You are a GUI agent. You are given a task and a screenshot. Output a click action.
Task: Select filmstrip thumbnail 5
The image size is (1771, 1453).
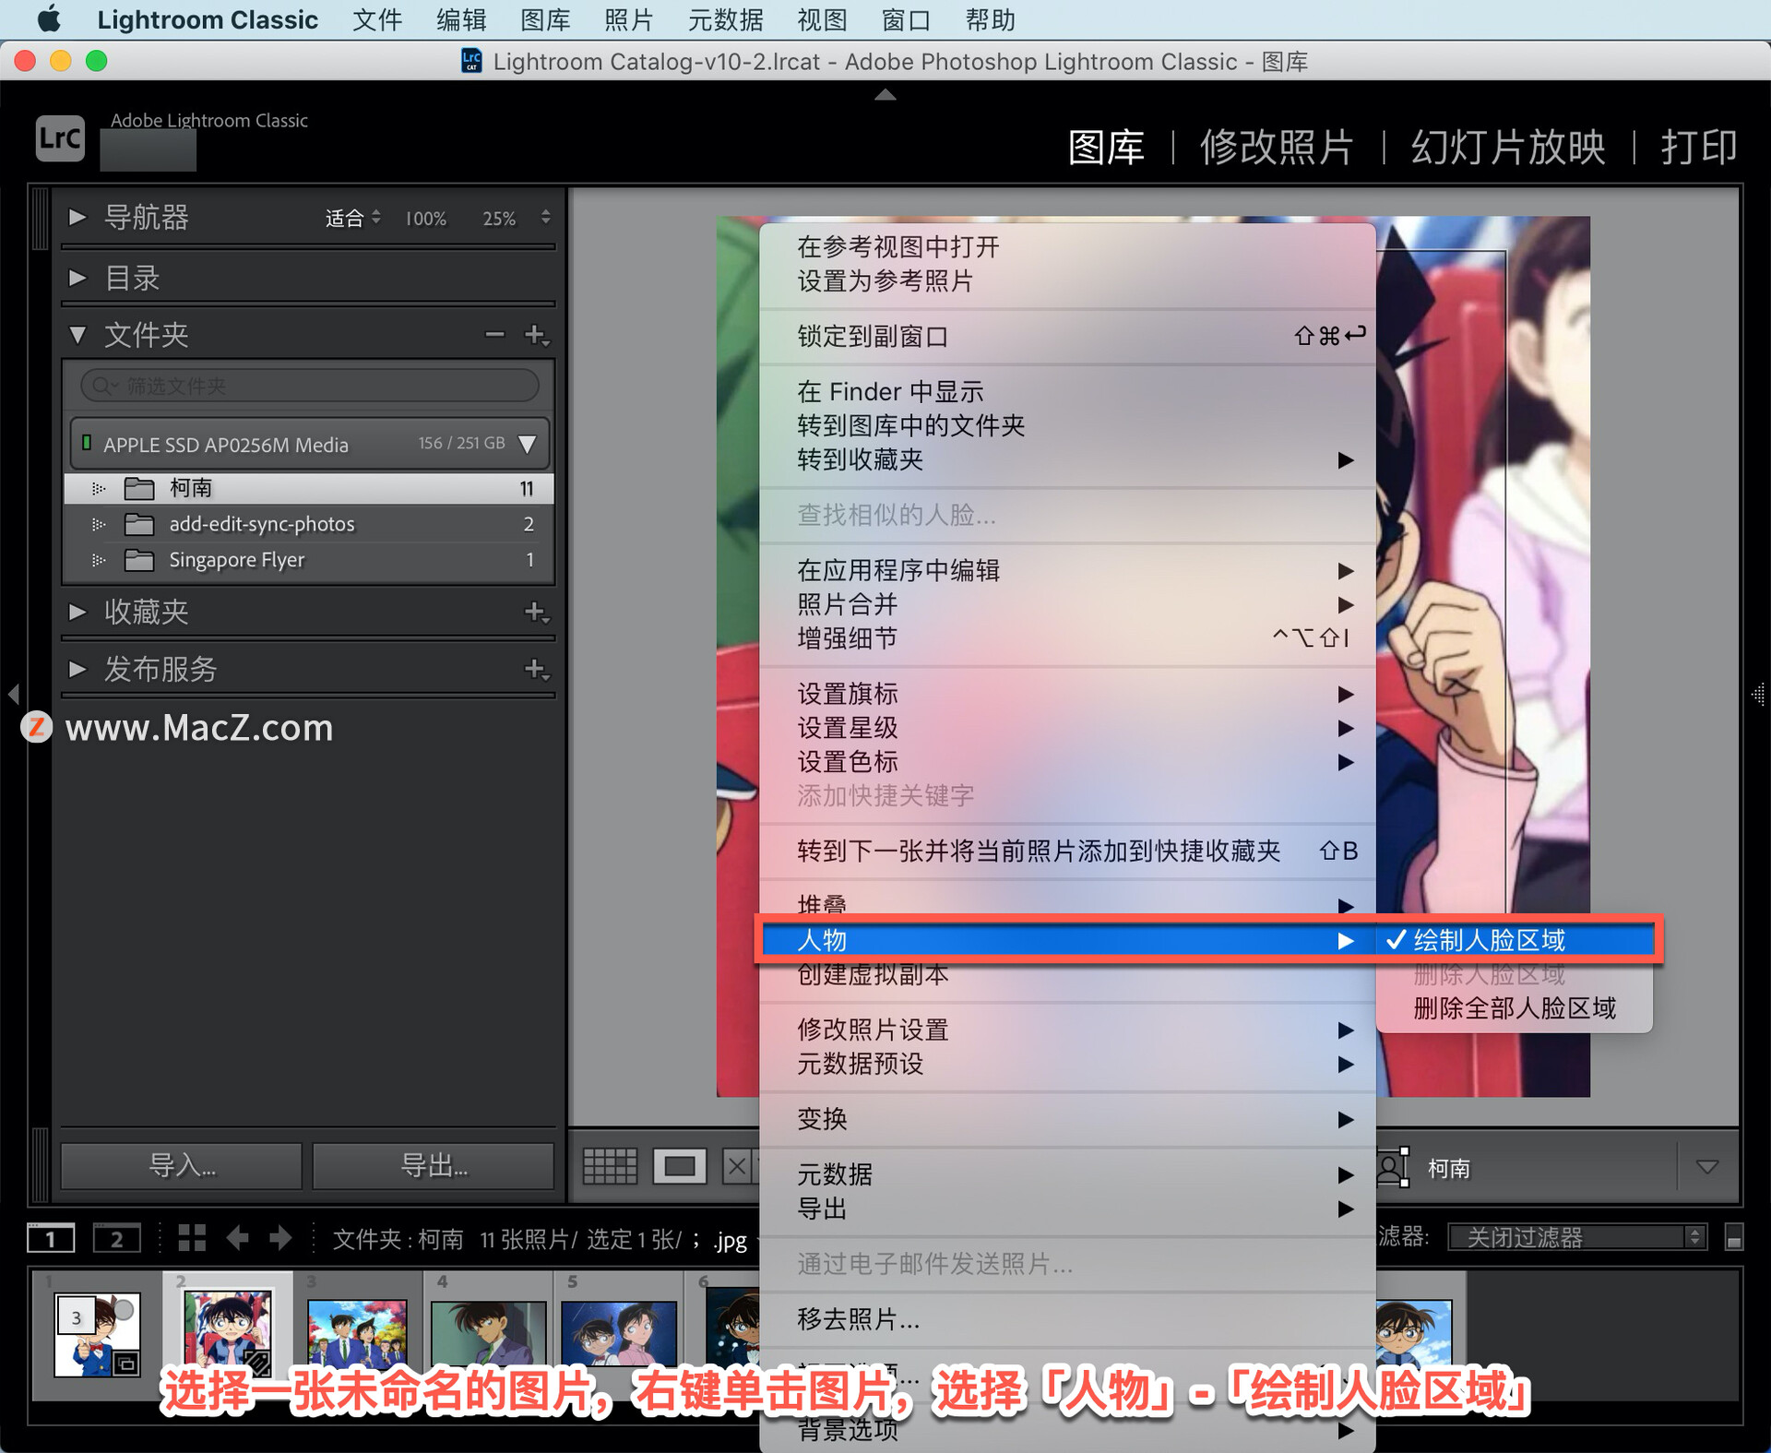coord(619,1332)
